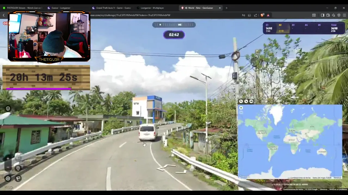The image size is (348, 195).
Task: Enlarge the guess map with first arrow icon
Action: click(241, 101)
